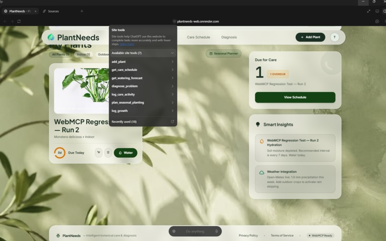Click the collapse arrows icon in tab bar
The width and height of the screenshot is (386, 241).
pos(369,11)
